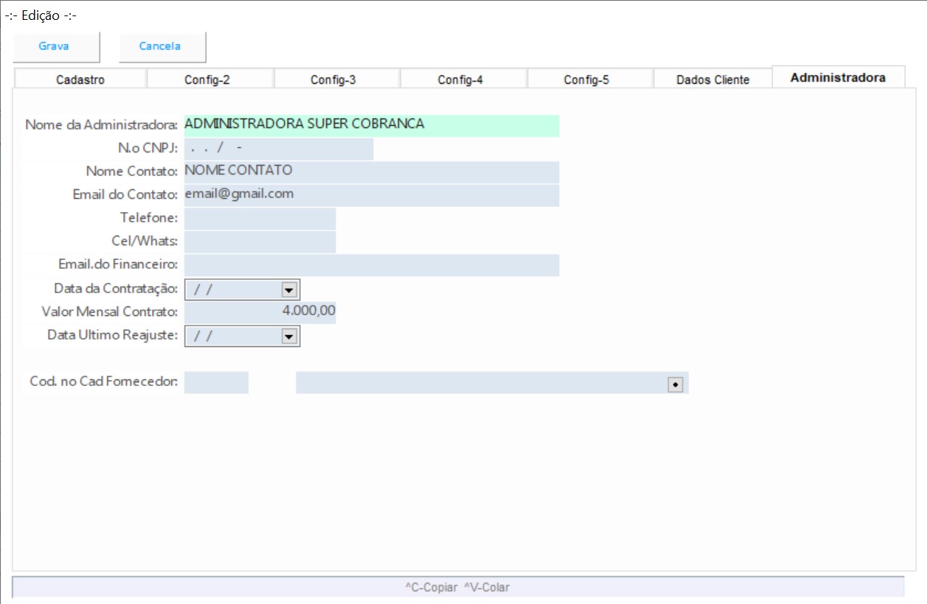Select the Config-3 tab

pyautogui.click(x=333, y=80)
